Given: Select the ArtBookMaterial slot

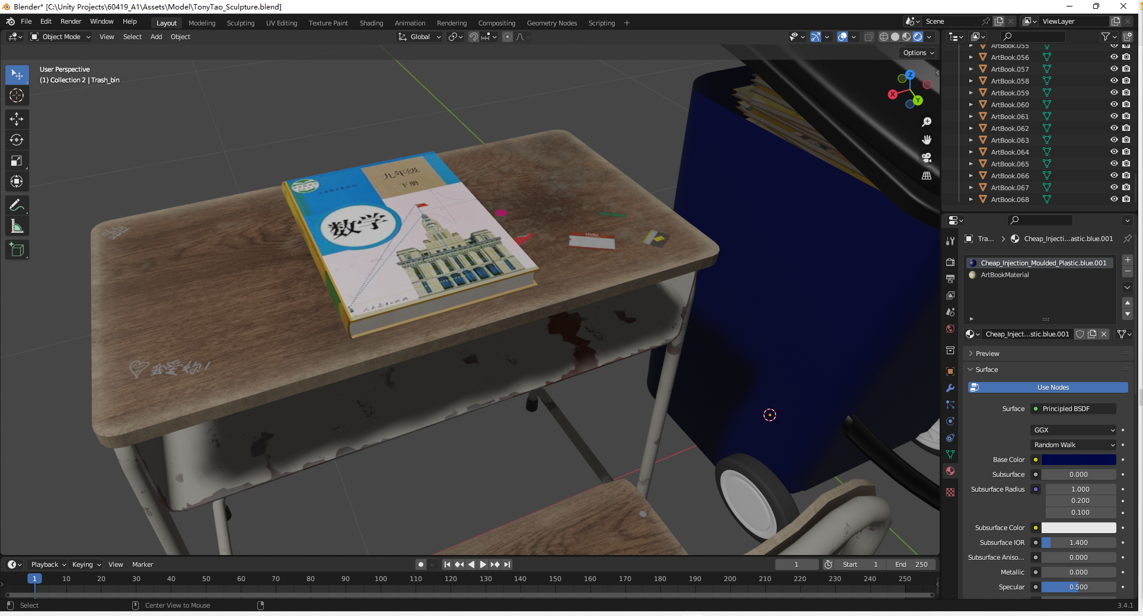Looking at the screenshot, I should point(1005,275).
